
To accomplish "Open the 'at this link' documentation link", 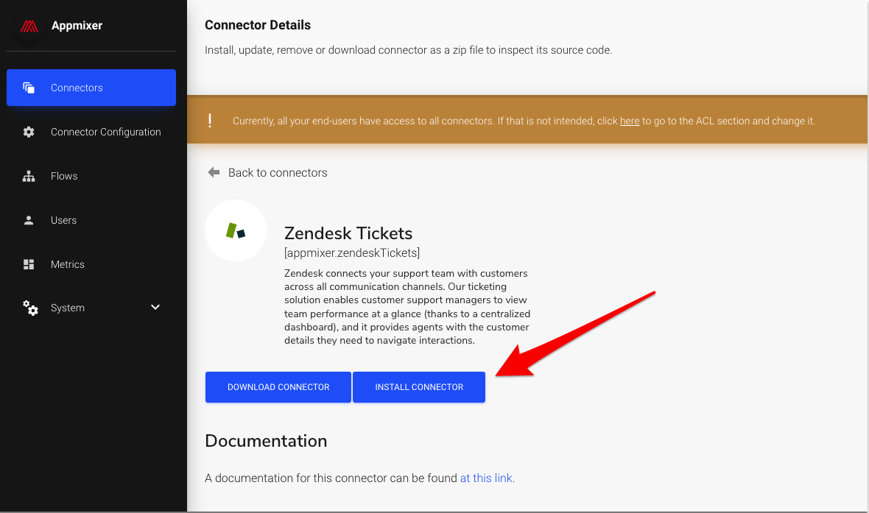I will pyautogui.click(x=486, y=478).
